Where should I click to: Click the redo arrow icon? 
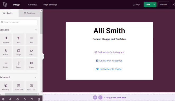32,99
